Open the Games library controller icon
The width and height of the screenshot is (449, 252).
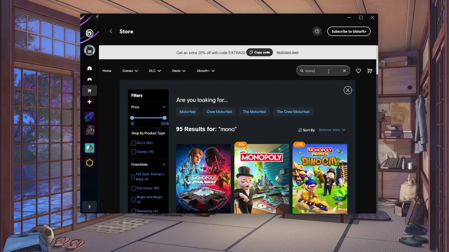[x=89, y=79]
